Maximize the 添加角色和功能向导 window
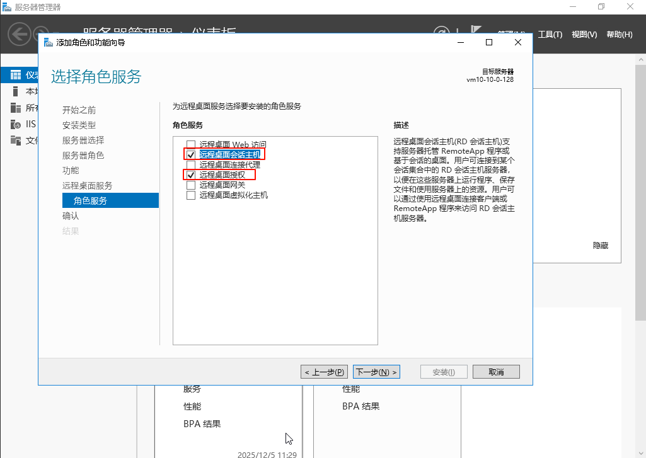The image size is (646, 458). 489,42
